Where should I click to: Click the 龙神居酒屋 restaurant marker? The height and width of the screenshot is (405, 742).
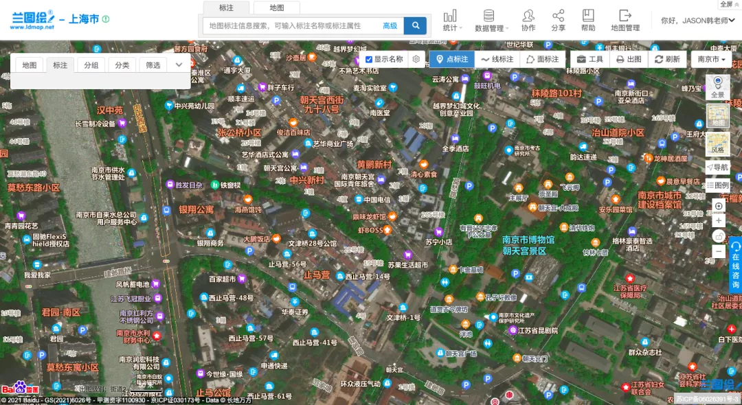pos(649,159)
